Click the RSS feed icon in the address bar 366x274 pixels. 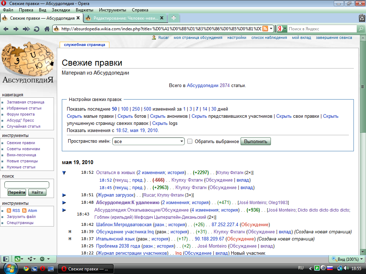[265, 29]
